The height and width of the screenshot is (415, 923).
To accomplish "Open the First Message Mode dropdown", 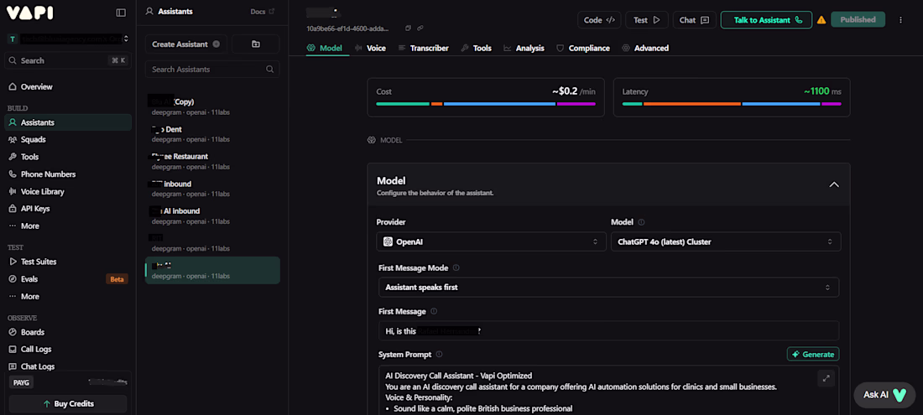I will click(x=608, y=288).
